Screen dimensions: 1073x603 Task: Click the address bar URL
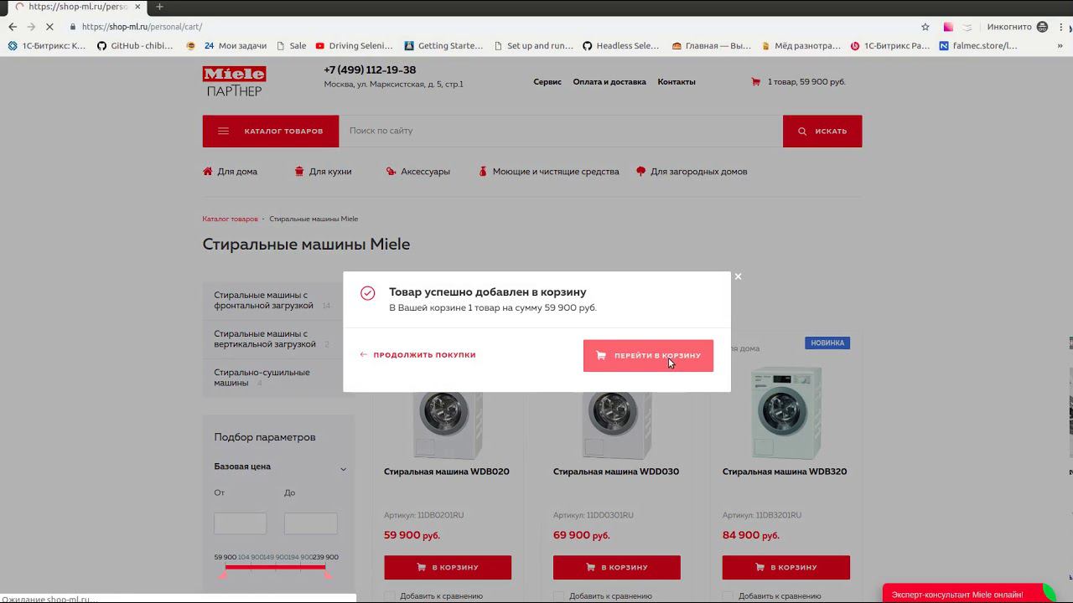142,27
